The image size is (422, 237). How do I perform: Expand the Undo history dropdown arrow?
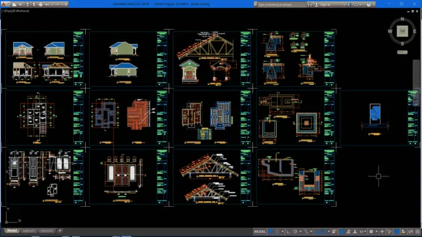pyautogui.click(x=51, y=5)
